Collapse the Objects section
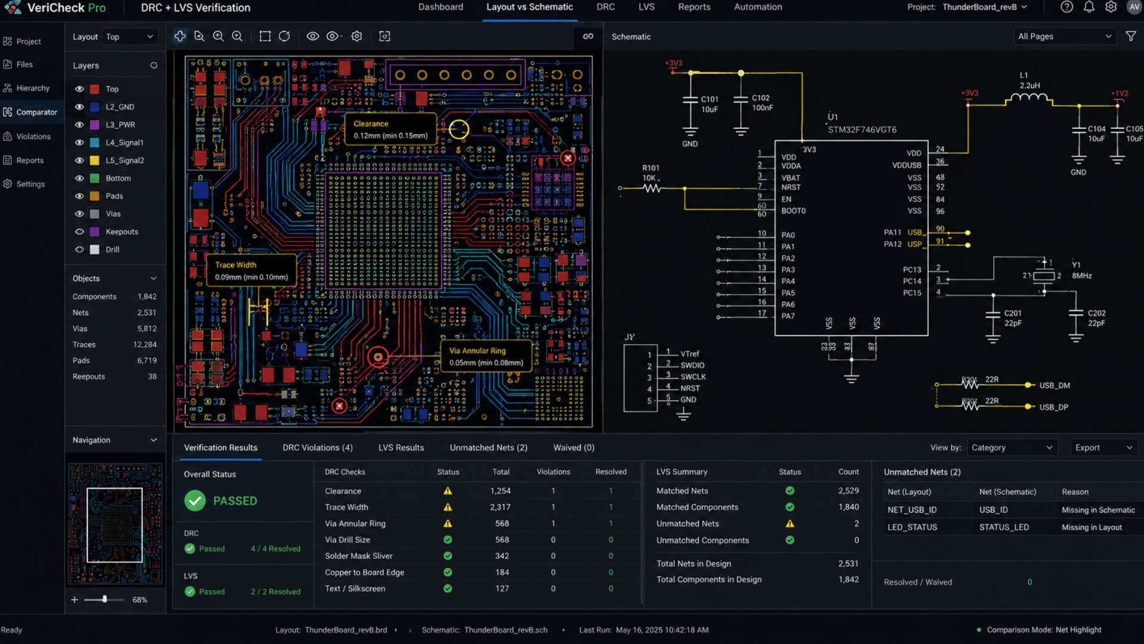Screen dimensions: 1144x644 [x=154, y=278]
